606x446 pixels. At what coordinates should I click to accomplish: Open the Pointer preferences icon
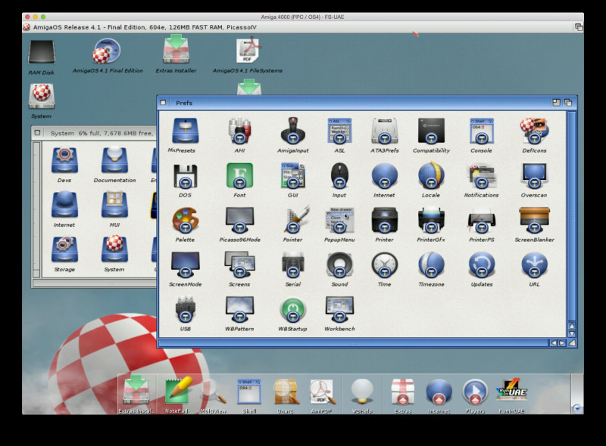pos(295,220)
